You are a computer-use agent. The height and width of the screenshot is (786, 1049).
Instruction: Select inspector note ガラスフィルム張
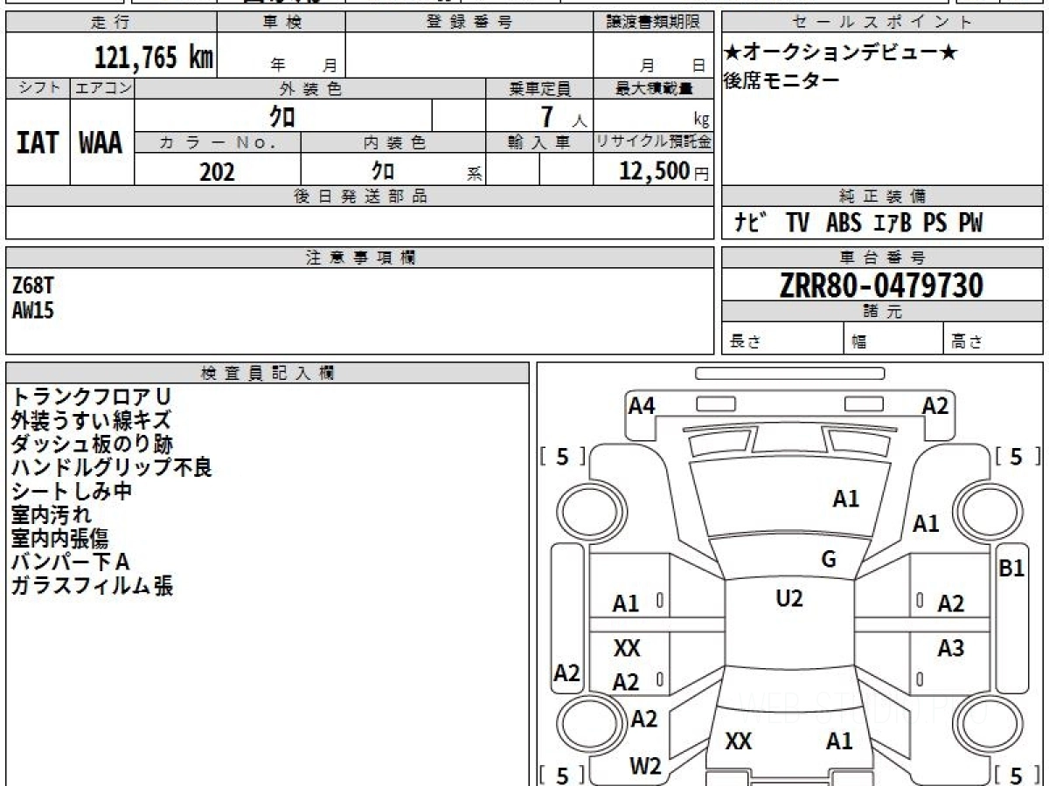(x=92, y=585)
